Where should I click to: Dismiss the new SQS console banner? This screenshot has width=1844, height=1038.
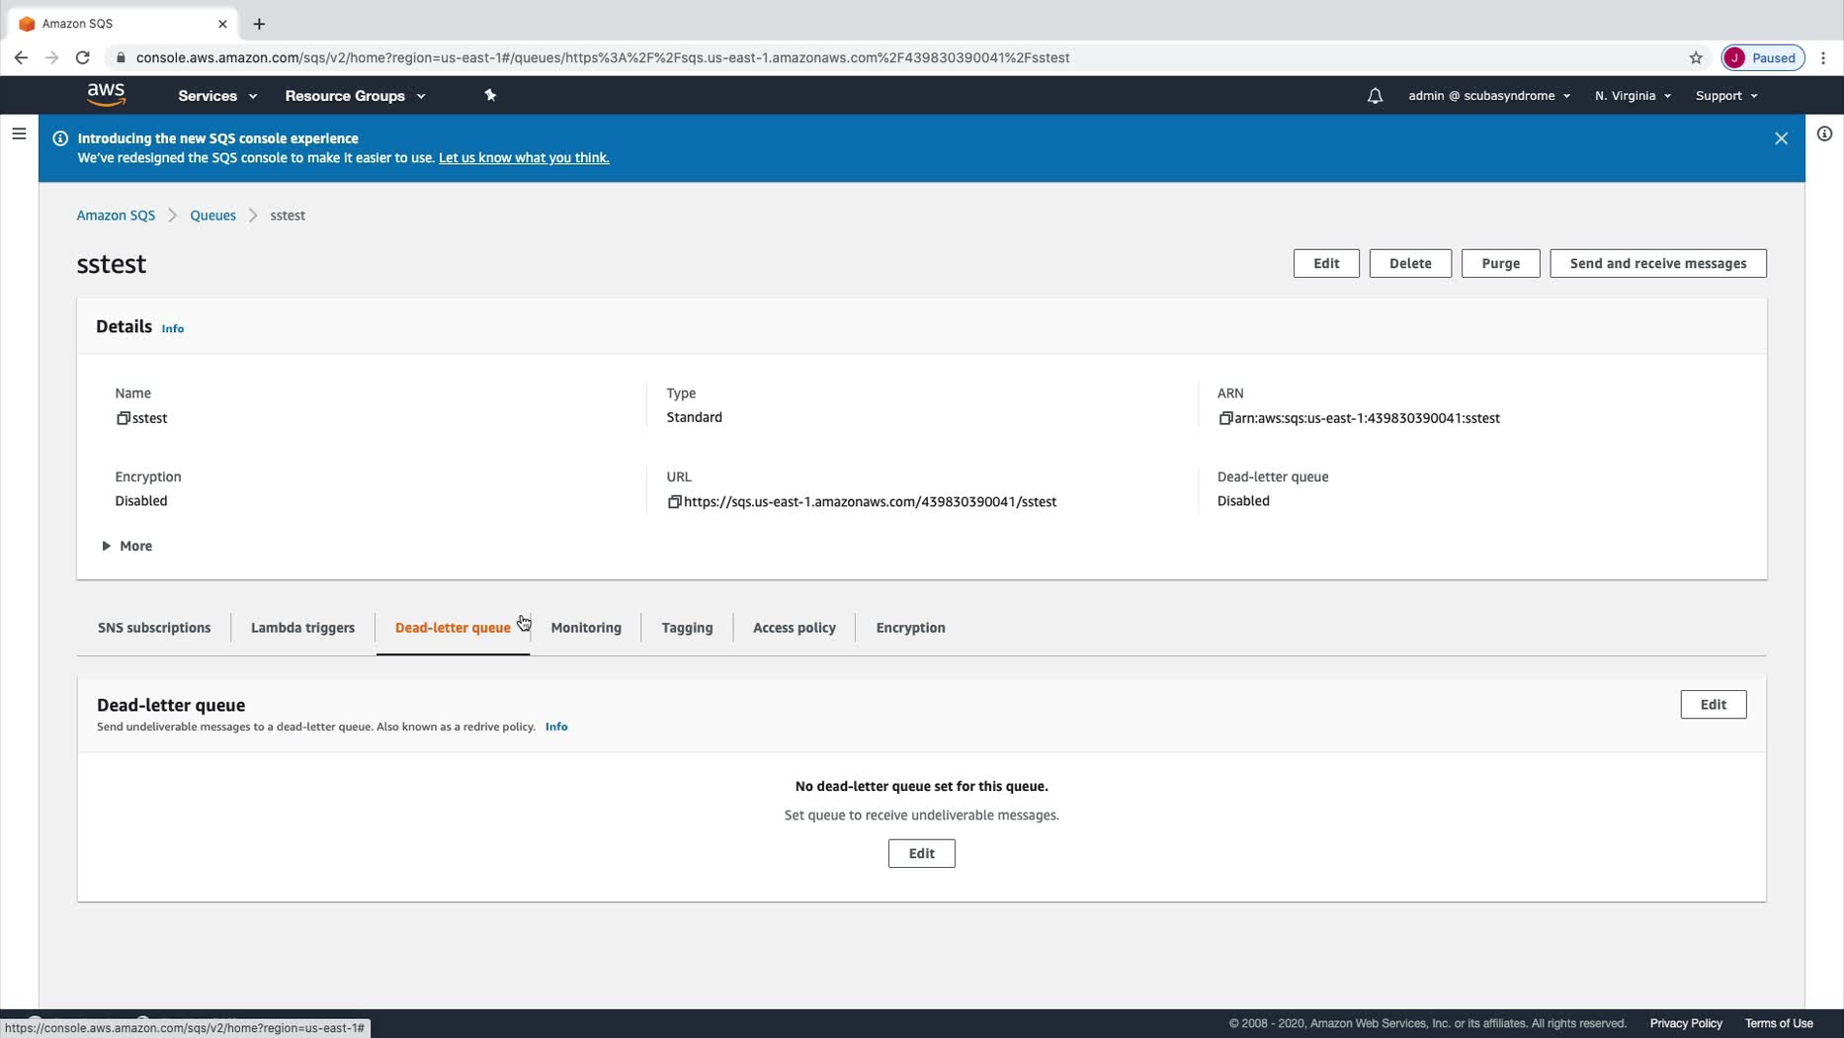point(1781,138)
